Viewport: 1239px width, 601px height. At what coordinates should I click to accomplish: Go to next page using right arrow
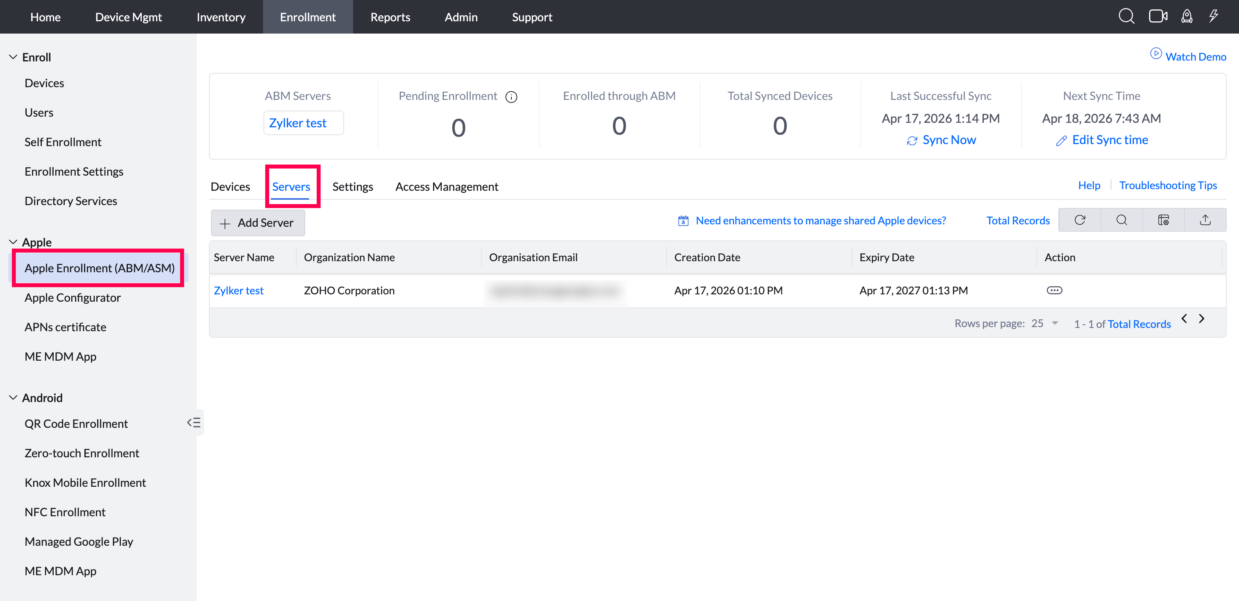click(x=1201, y=319)
